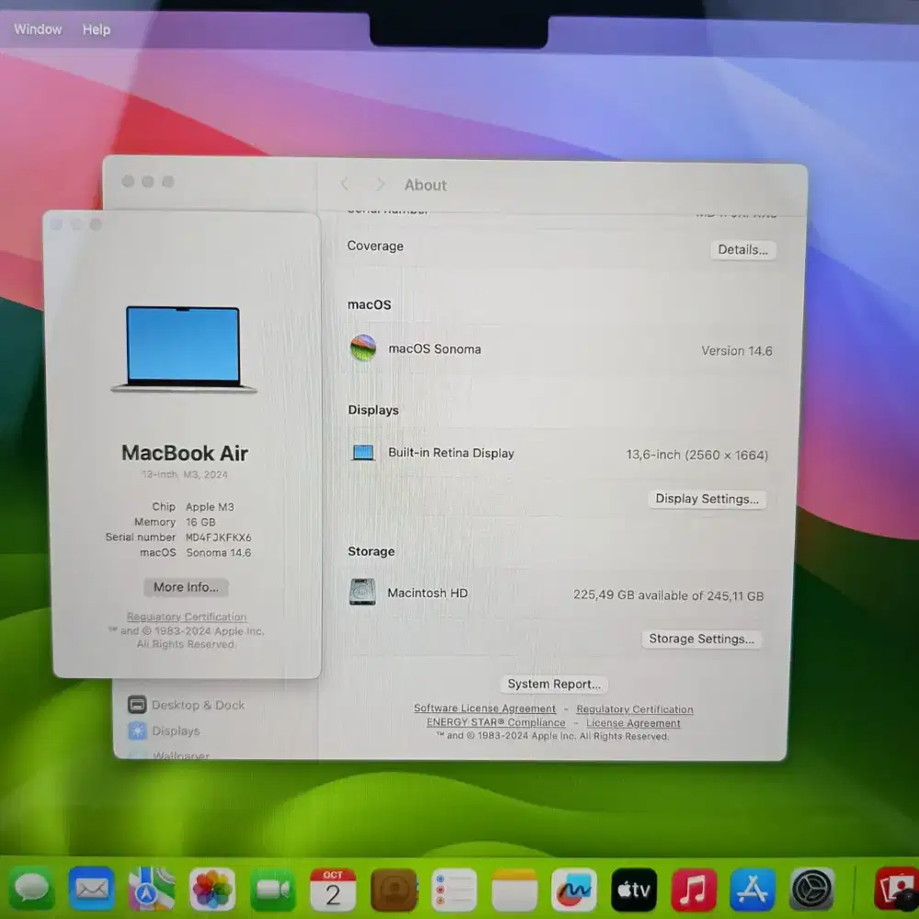
Task: Launch Music from the Dock
Action: (694, 890)
